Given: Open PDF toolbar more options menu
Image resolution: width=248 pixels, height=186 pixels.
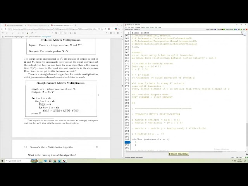Looking at the screenshot, I should tap(121, 33).
